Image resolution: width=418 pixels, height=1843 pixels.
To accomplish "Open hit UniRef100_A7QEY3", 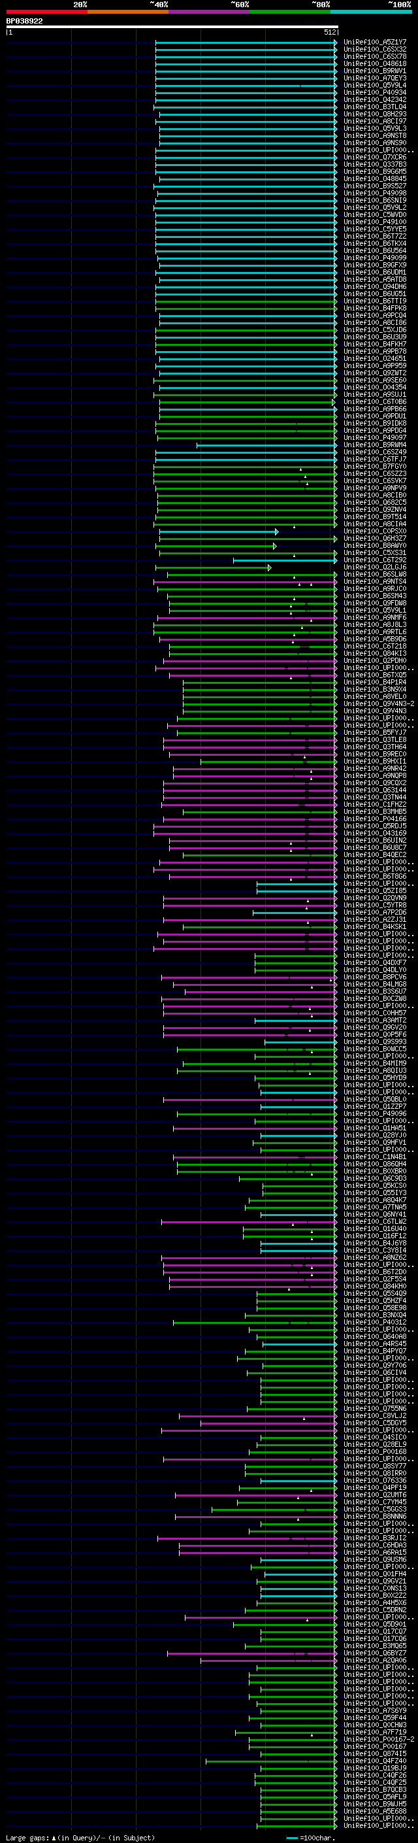I will pos(375,78).
